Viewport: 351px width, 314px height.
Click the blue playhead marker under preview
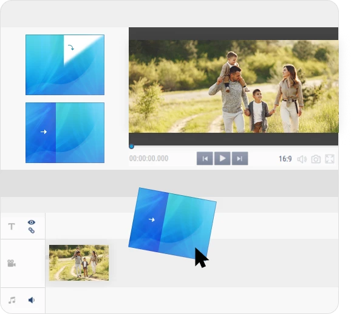click(132, 147)
